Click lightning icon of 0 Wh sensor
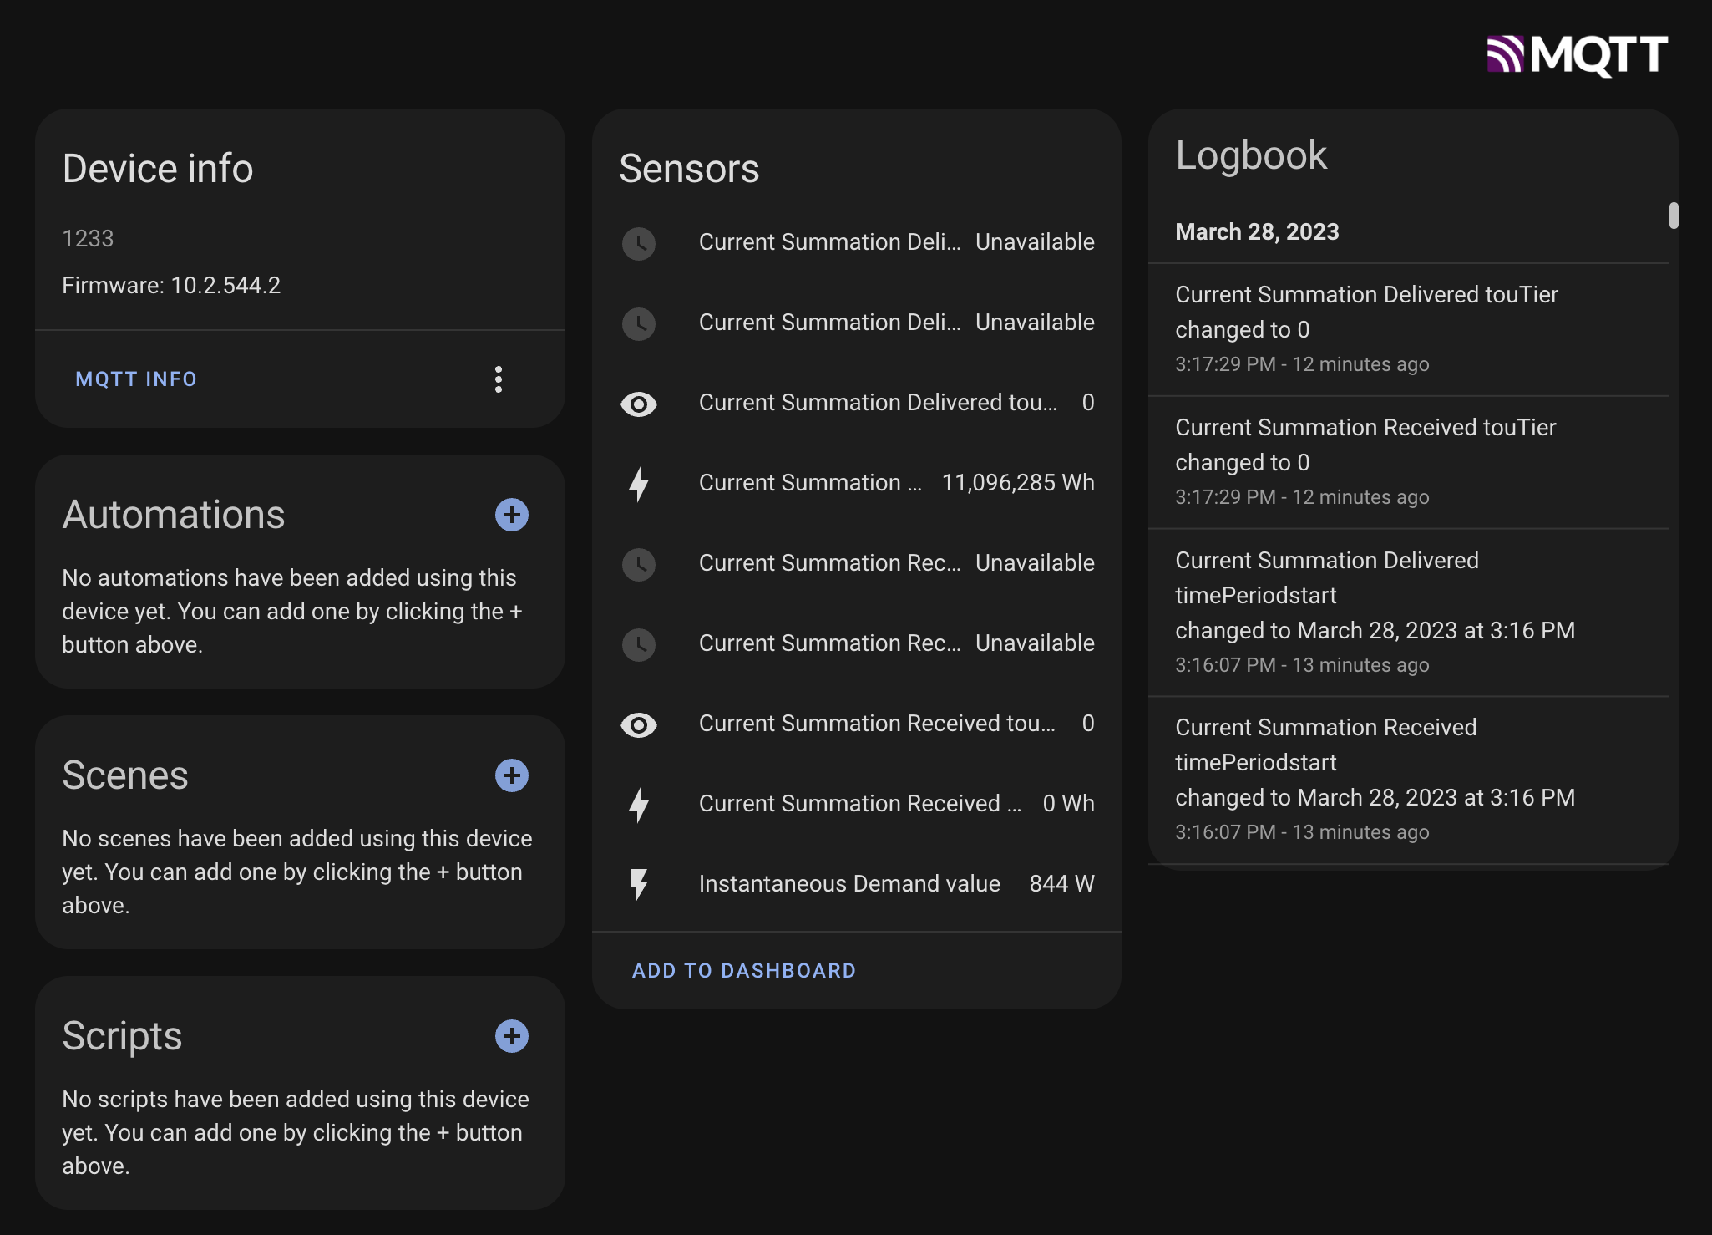This screenshot has height=1235, width=1712. [639, 805]
